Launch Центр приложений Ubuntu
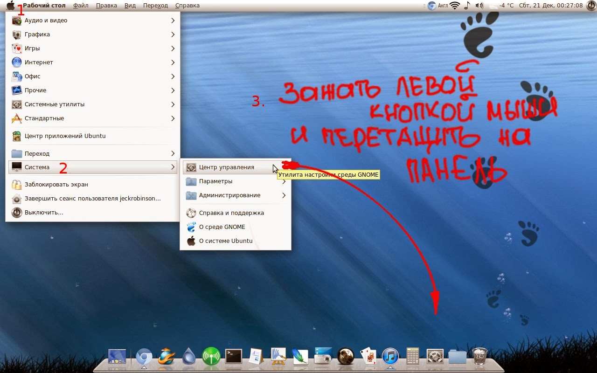 coord(93,136)
